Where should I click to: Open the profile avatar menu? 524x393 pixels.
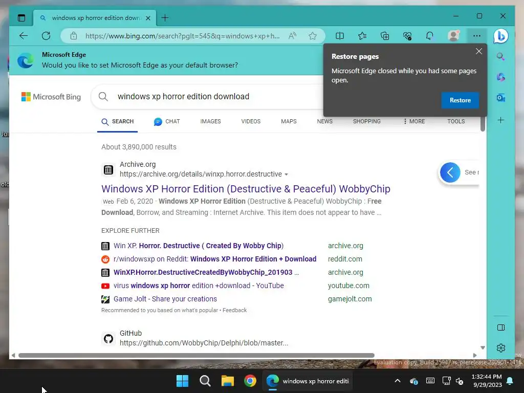[453, 36]
